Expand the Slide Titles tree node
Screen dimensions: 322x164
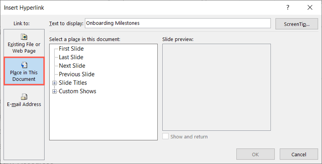coord(55,83)
